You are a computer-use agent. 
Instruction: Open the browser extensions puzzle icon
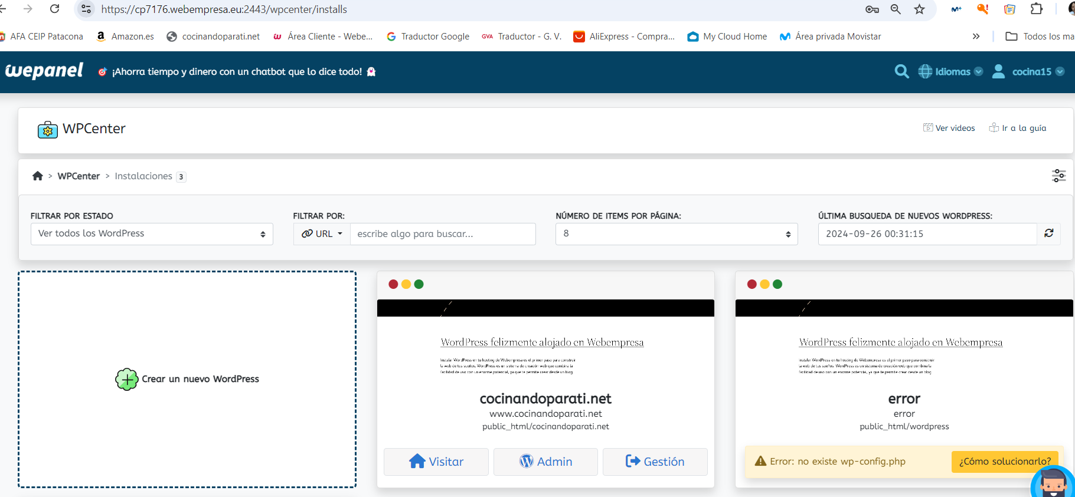[1036, 9]
